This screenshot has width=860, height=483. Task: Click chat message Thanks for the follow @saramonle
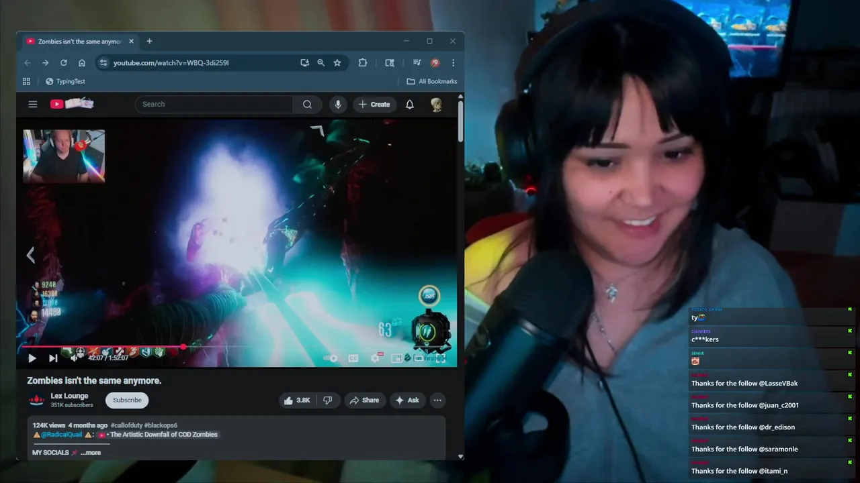point(744,449)
